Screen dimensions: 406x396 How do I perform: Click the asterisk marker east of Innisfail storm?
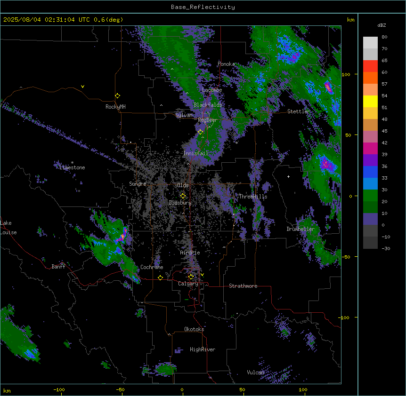pos(236,143)
